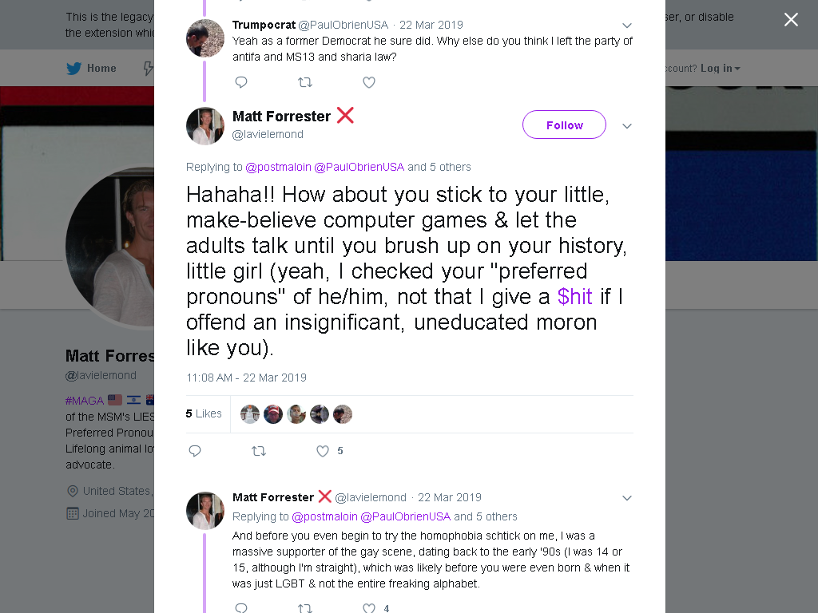Open chevron menu on lower Matt Forrester reply
The height and width of the screenshot is (613, 818).
[627, 498]
